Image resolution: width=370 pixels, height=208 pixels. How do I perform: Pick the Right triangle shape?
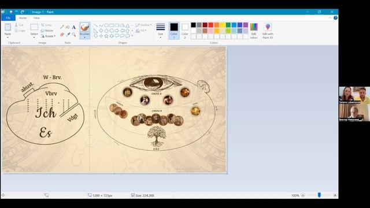[x=95, y=31]
